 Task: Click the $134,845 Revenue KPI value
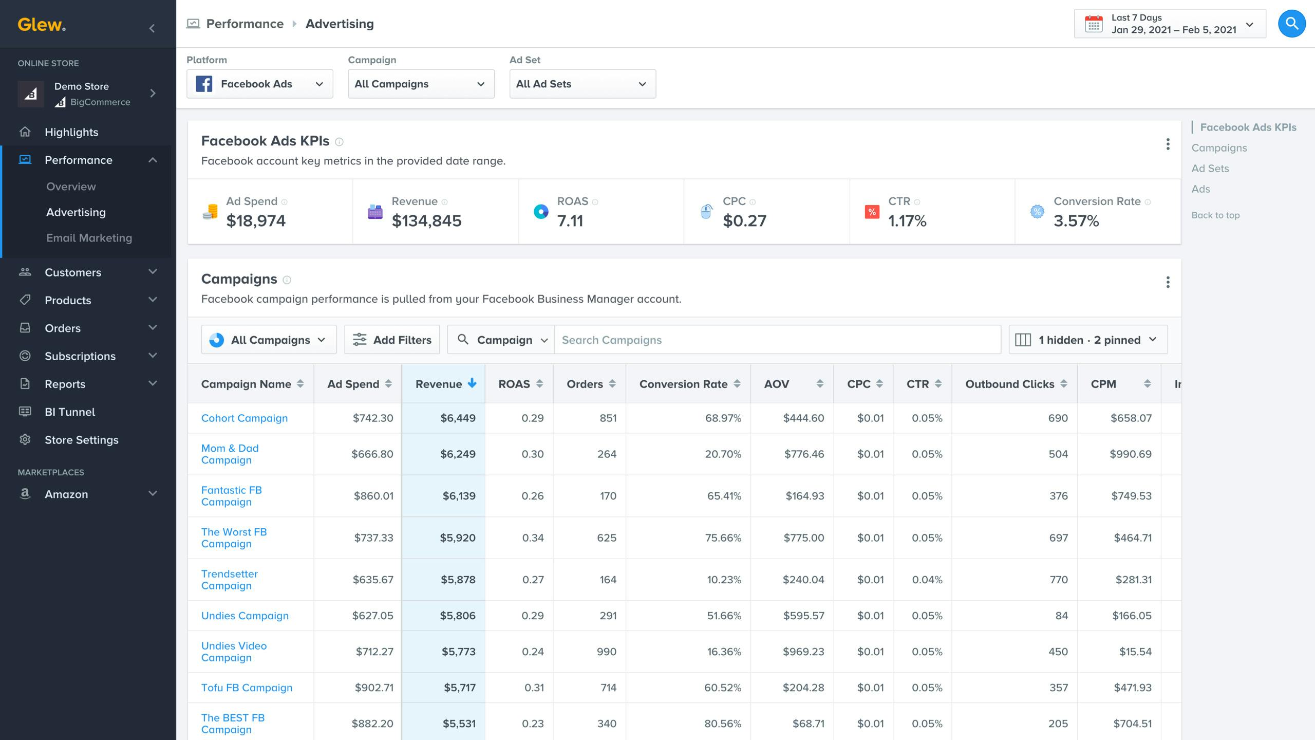tap(426, 221)
